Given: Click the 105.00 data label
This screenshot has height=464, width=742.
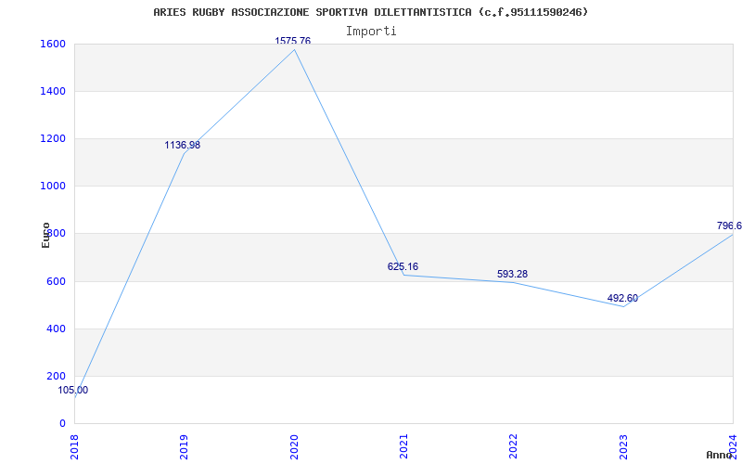Looking at the screenshot, I should click(x=73, y=391).
